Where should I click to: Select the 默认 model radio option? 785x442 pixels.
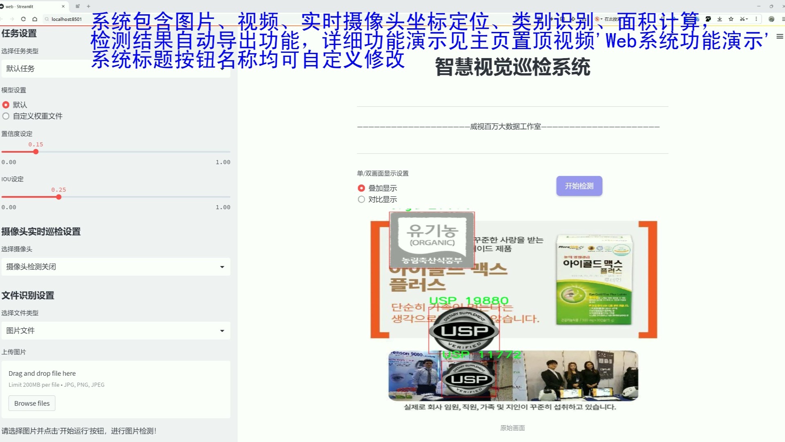click(x=15, y=105)
